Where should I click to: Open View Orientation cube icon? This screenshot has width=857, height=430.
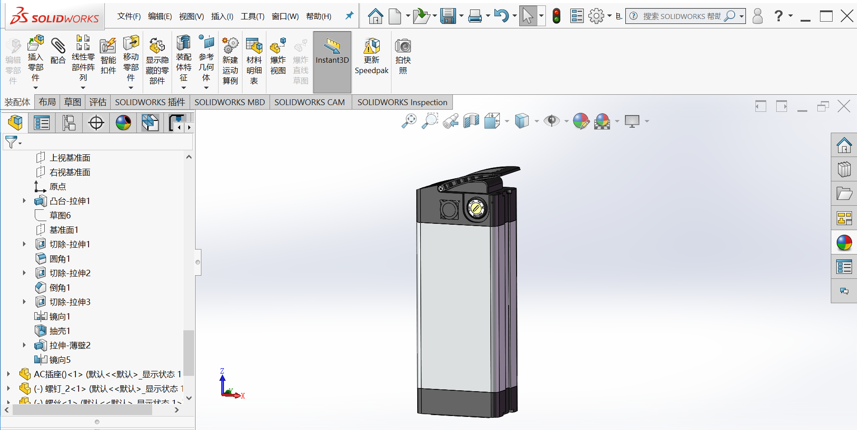pos(492,121)
